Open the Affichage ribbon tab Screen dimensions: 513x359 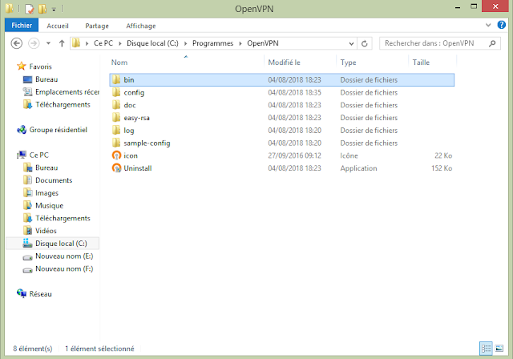pos(141,26)
